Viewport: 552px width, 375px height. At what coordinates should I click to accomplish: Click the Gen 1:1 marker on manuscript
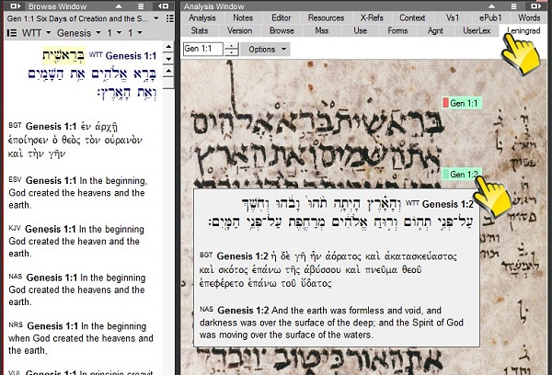pos(462,103)
